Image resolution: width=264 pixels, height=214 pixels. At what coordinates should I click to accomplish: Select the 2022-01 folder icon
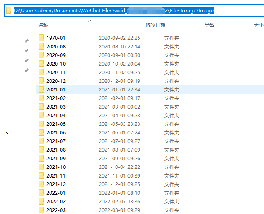click(x=41, y=193)
